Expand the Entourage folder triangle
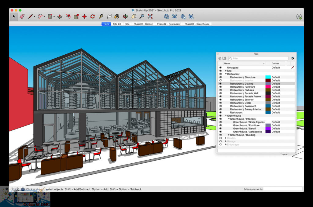Screen dimensions: 313x207 (226, 144)
